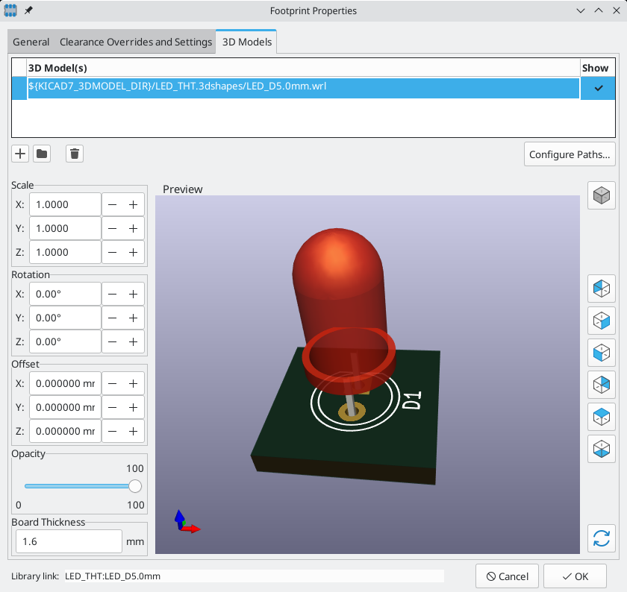Open the Configure Paths dialog
This screenshot has height=592, width=627.
coord(570,154)
